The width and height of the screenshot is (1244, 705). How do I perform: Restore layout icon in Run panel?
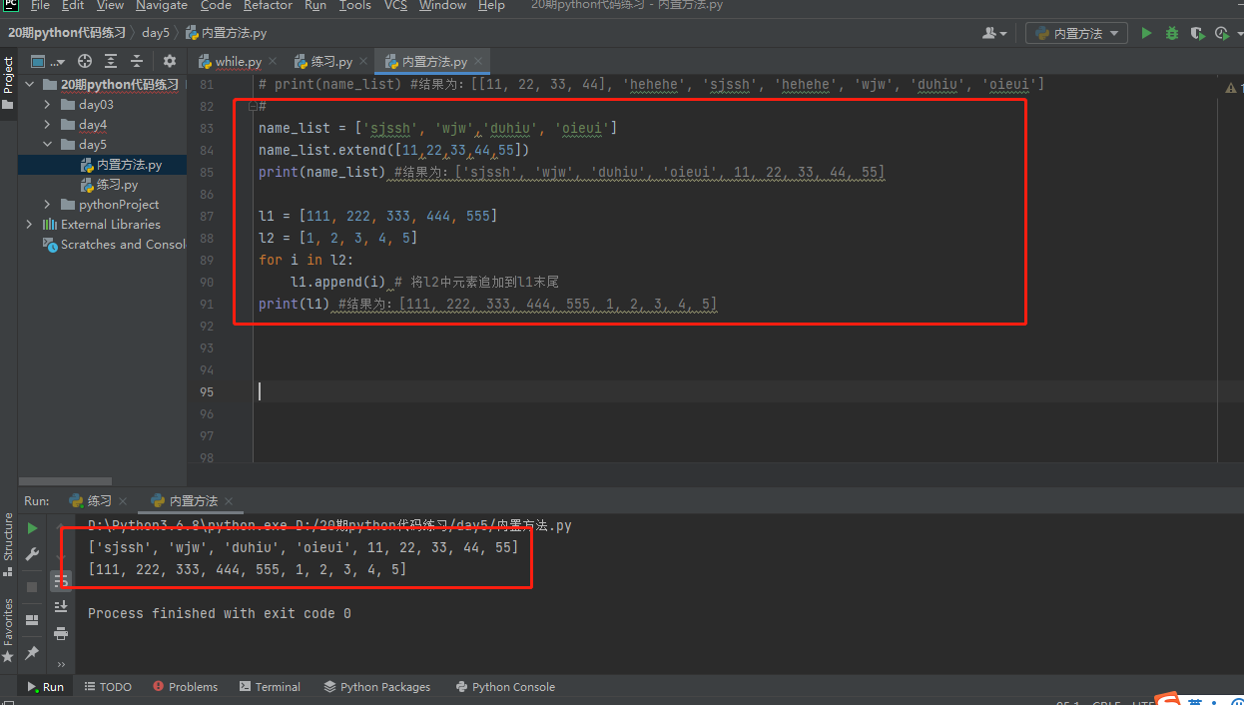tap(32, 620)
